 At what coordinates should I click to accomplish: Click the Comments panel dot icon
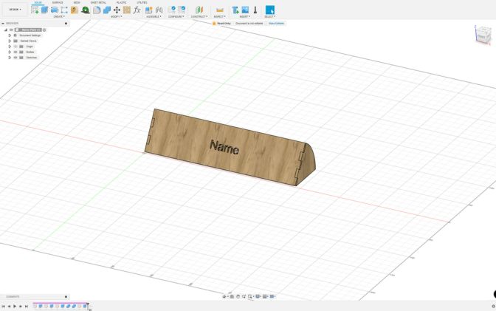coord(66,297)
